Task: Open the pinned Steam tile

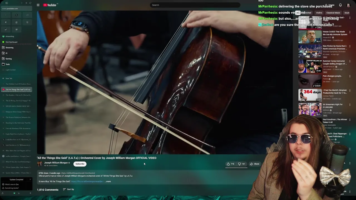Action: click(x=6, y=29)
